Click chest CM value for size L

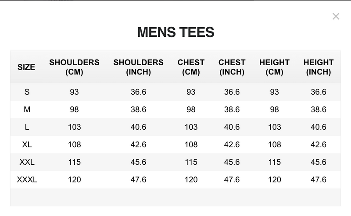[191, 127]
